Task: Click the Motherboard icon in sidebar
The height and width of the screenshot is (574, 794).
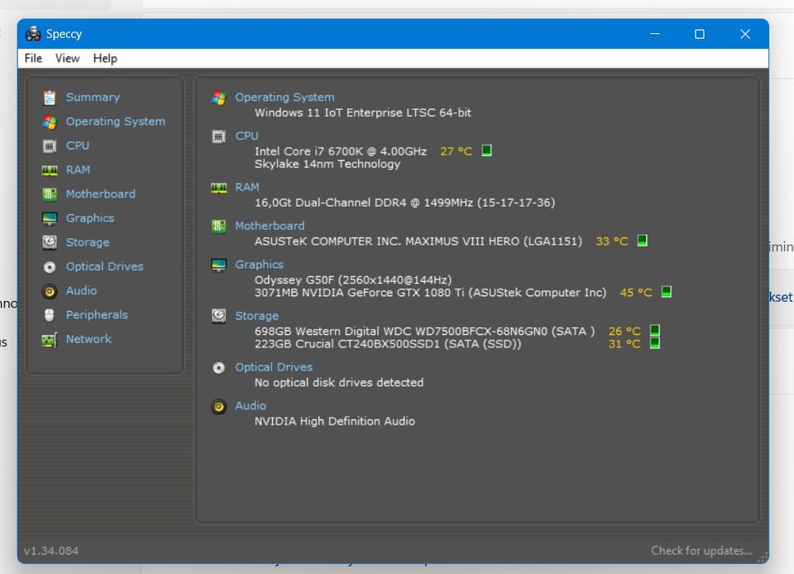Action: [49, 194]
